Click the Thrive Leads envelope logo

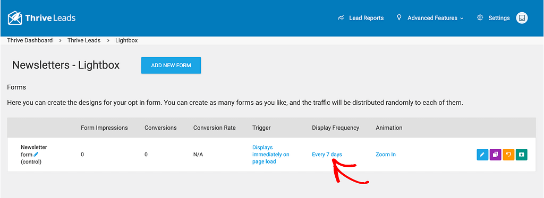click(x=15, y=18)
